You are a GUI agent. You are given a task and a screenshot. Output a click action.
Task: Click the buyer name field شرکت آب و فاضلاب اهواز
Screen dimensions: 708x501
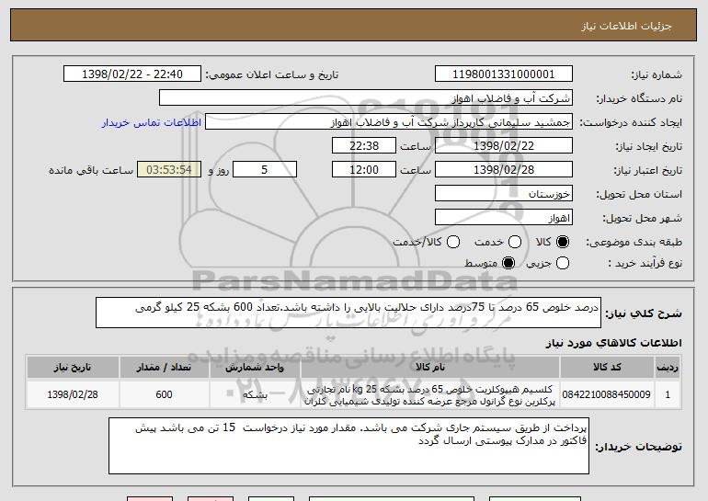coord(366,98)
